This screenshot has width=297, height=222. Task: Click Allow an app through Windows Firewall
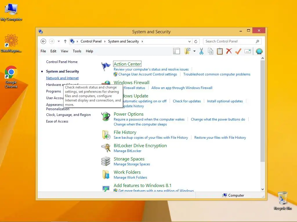182,88
